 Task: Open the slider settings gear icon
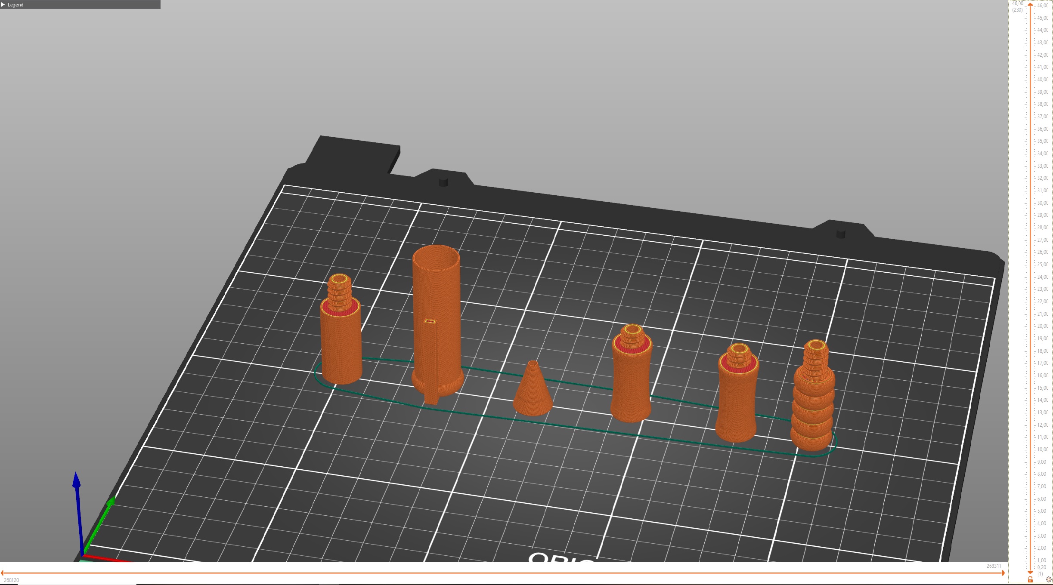(1049, 579)
